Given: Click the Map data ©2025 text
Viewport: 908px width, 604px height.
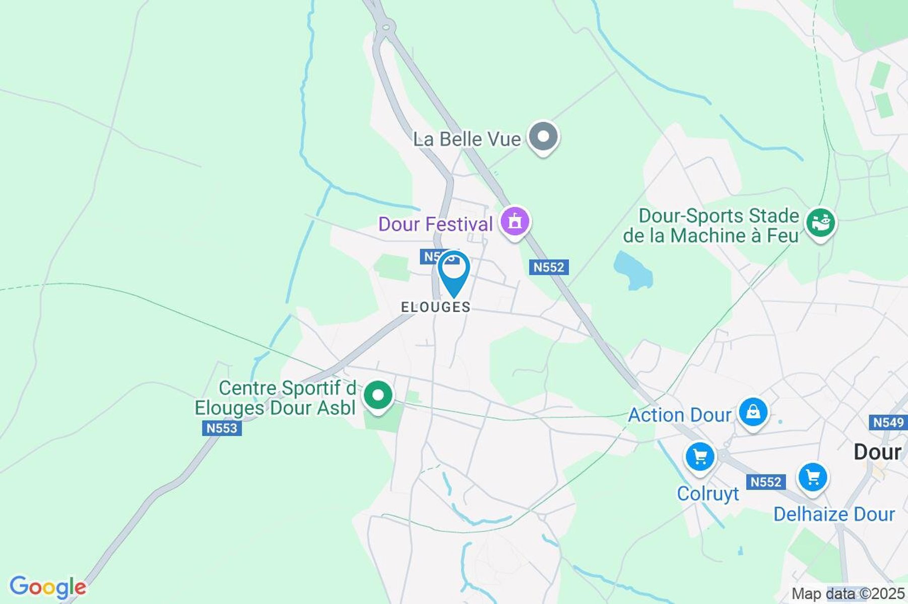Looking at the screenshot, I should point(848,594).
